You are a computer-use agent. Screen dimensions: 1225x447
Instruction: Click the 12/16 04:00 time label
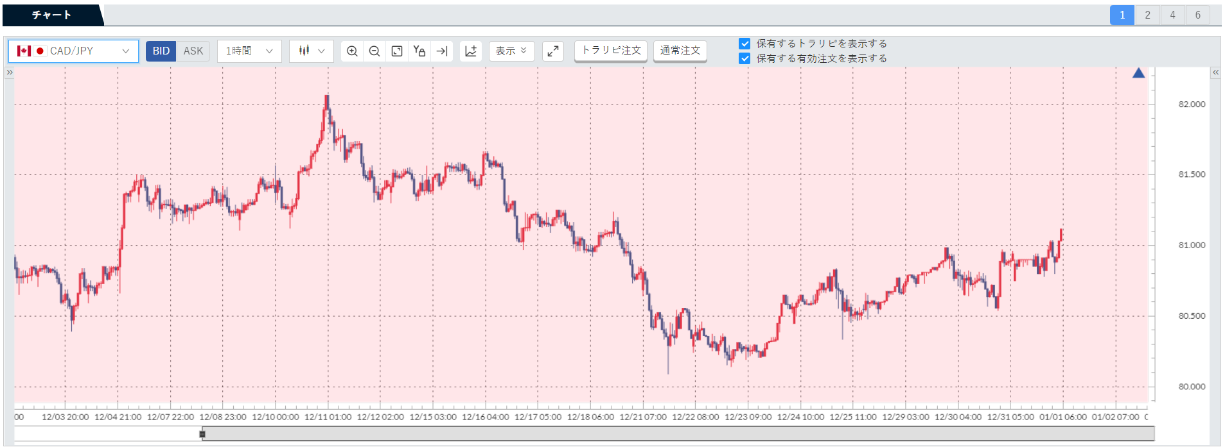[x=485, y=417]
